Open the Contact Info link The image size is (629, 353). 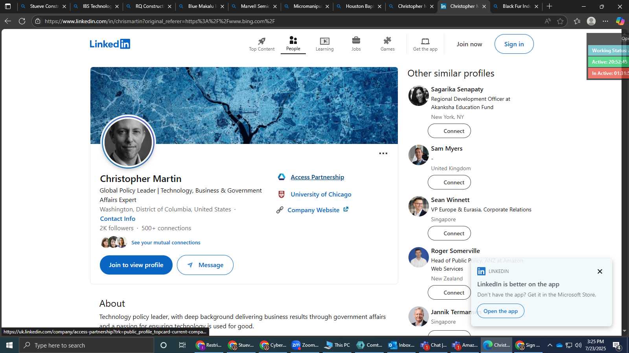tap(118, 218)
